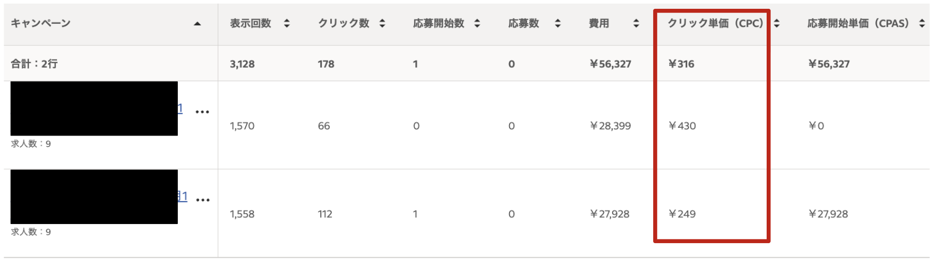Click the sort icon beside クリック数
Image resolution: width=932 pixels, height=269 pixels.
tap(382, 23)
